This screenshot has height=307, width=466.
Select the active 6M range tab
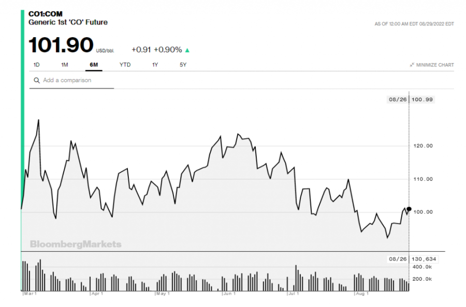[94, 65]
